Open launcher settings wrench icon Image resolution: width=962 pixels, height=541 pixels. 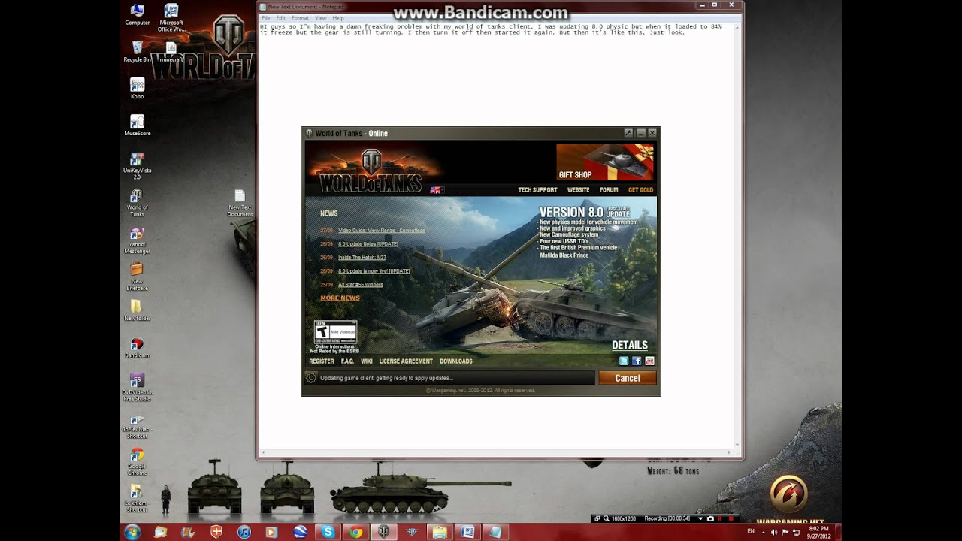pos(628,133)
